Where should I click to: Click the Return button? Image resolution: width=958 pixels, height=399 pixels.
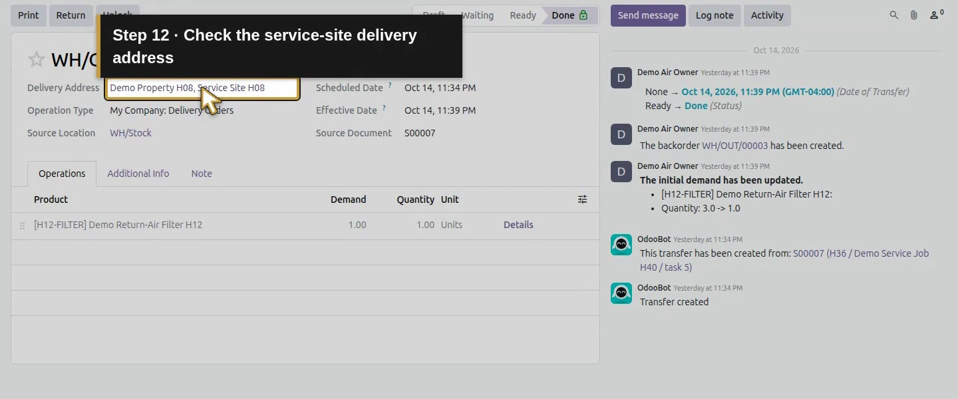[x=71, y=15]
